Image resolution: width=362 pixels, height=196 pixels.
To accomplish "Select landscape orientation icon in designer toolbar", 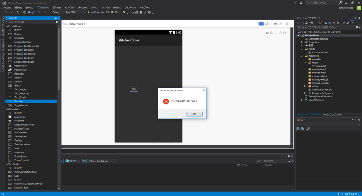I will pyautogui.click(x=266, y=24).
